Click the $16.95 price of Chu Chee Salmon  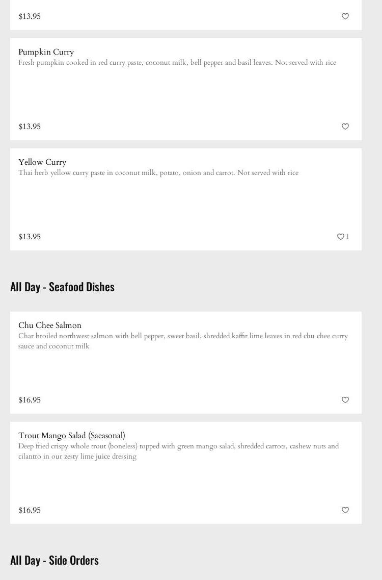[x=30, y=400]
